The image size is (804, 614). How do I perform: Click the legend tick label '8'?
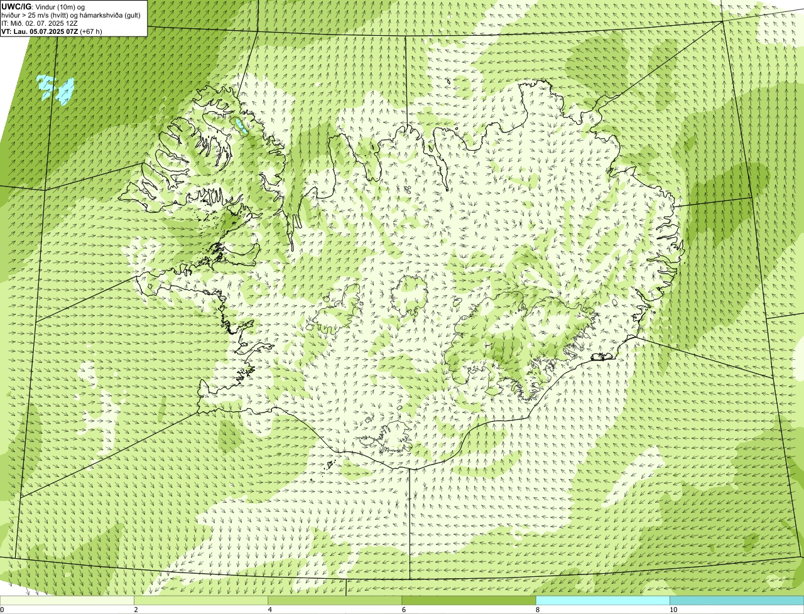coord(538,610)
